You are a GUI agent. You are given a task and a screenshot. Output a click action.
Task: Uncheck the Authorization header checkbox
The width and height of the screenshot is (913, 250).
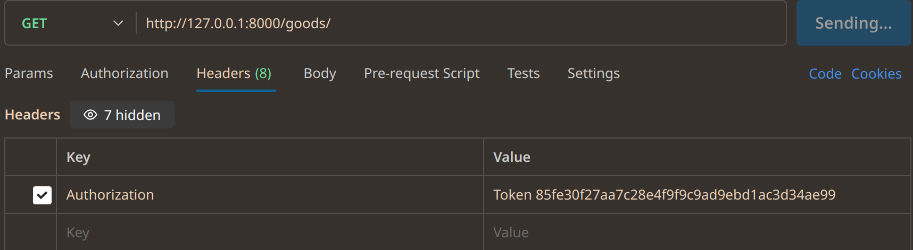(42, 195)
